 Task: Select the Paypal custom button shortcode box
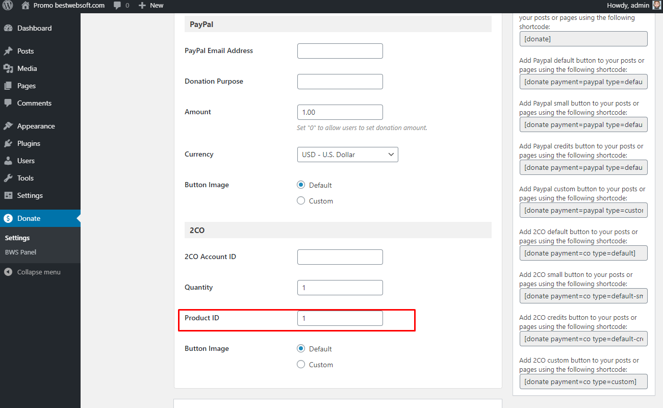click(583, 210)
